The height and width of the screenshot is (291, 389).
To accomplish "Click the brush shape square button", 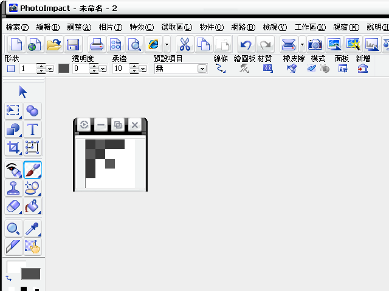I will click(x=11, y=69).
